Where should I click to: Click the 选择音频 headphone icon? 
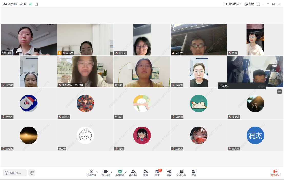pos(91,172)
